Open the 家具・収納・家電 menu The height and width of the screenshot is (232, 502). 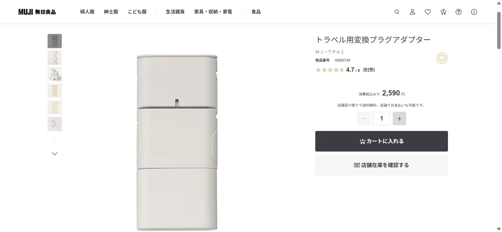[x=213, y=12]
